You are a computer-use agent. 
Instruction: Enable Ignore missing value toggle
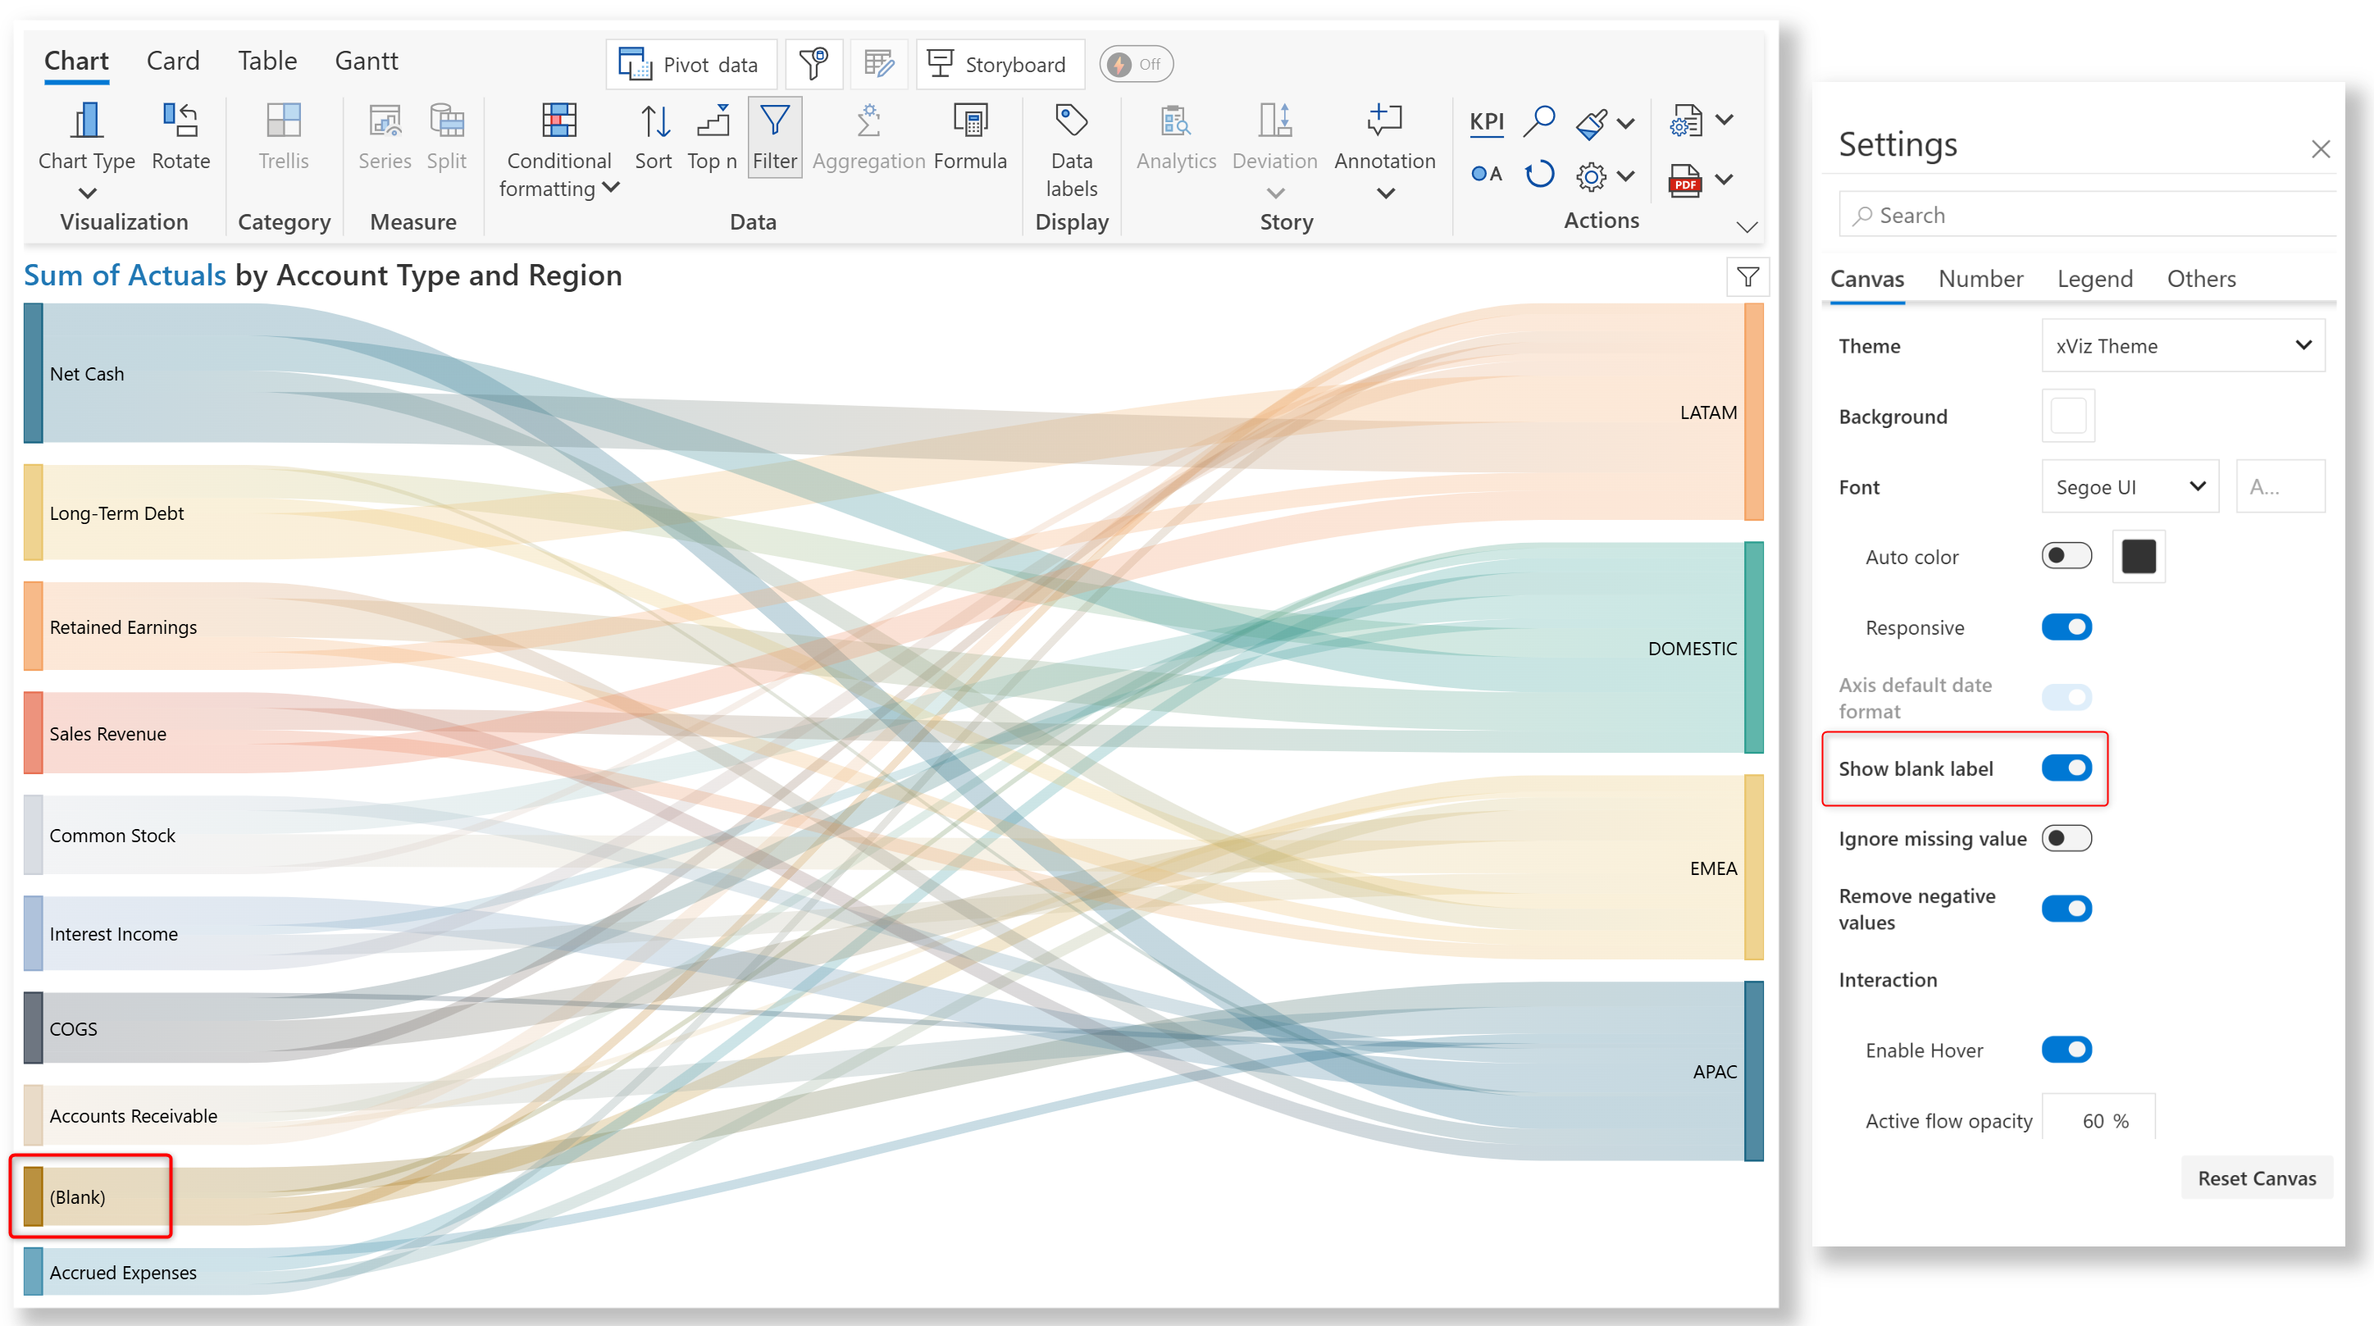click(2066, 839)
